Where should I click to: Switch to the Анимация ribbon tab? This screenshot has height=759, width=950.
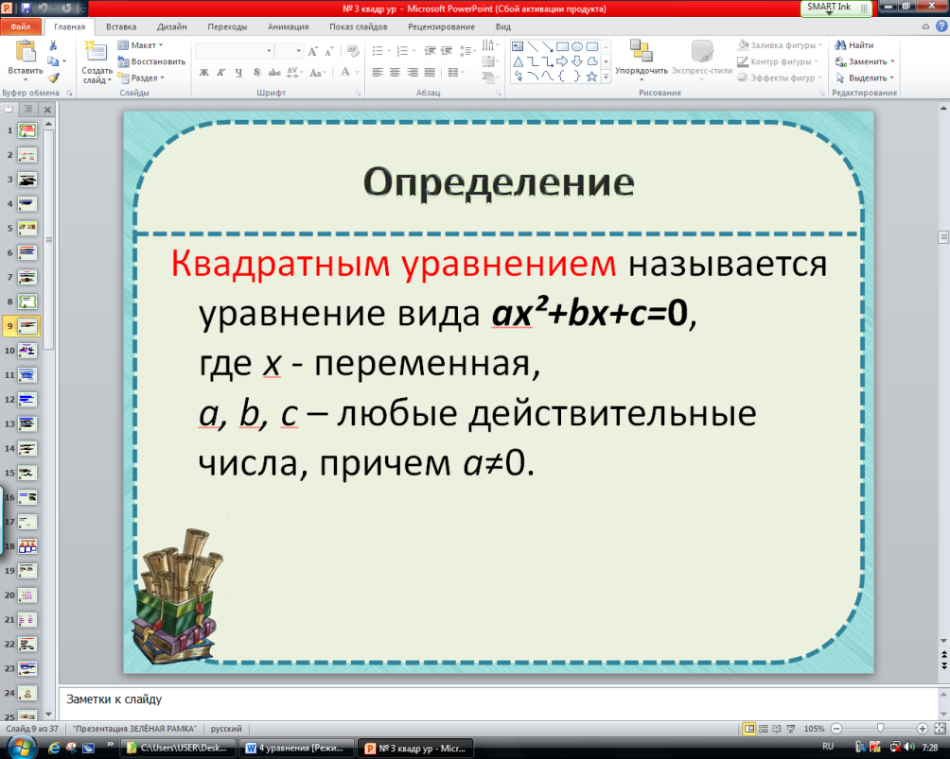click(289, 26)
